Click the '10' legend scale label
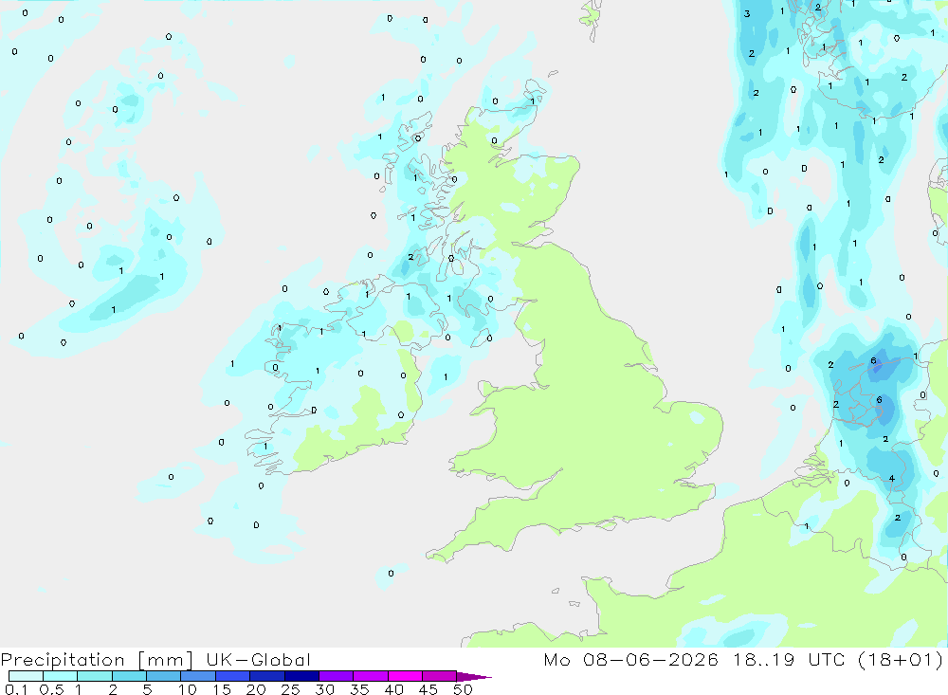This screenshot has height=695, width=948. pos(188,689)
